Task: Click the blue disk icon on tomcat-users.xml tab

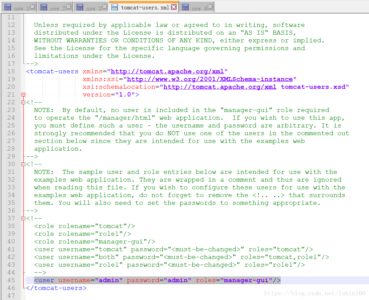Action: 115,7
